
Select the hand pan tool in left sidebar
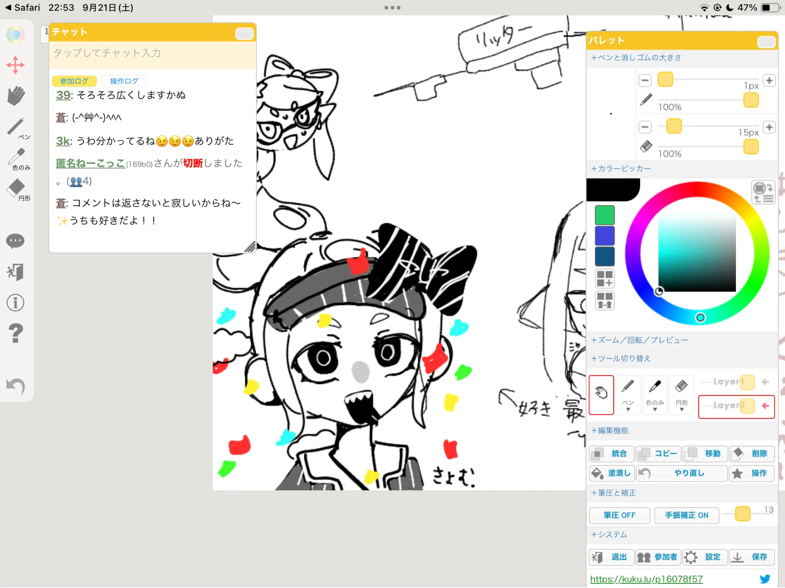[15, 96]
